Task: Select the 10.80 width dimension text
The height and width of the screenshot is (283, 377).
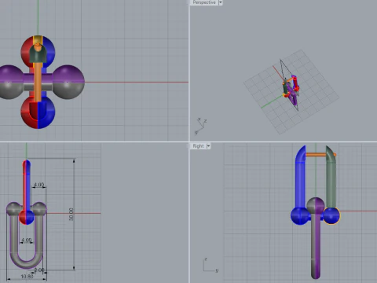Action: point(27,277)
